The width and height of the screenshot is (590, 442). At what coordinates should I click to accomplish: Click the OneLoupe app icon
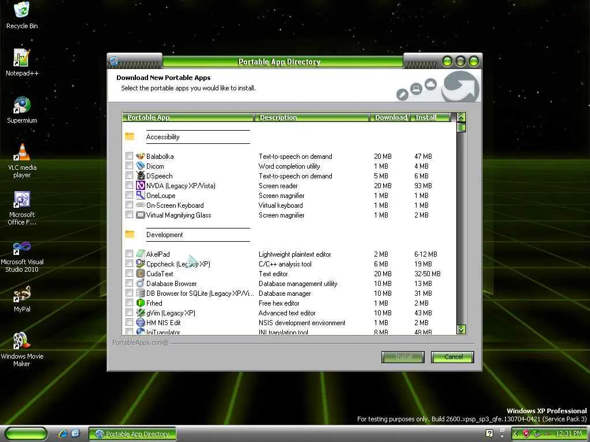(141, 195)
